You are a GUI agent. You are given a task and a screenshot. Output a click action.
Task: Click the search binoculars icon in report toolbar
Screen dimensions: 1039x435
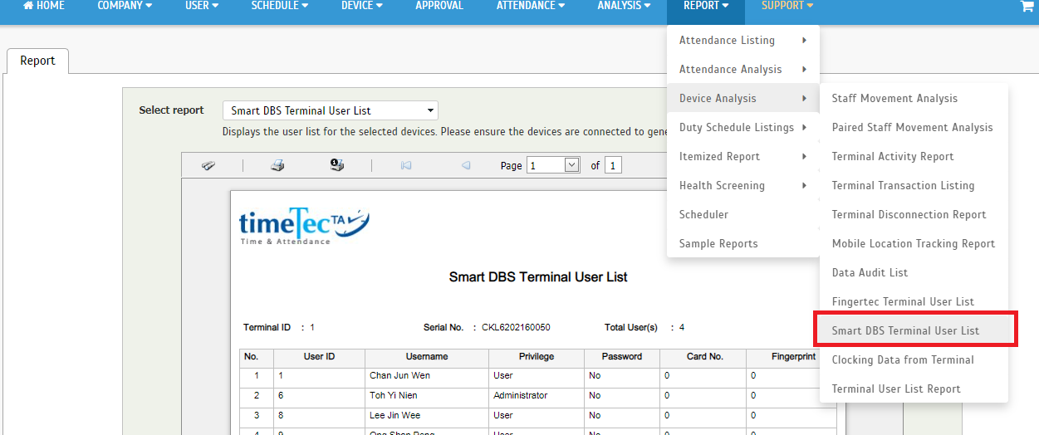click(208, 165)
